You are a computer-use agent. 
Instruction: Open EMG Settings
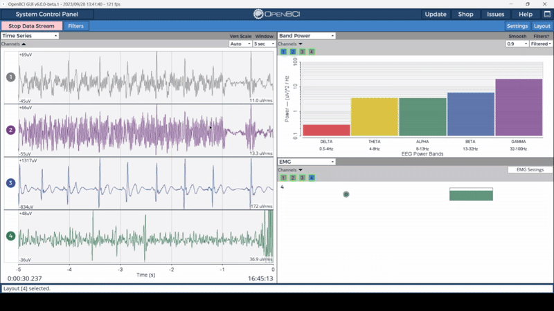click(x=530, y=169)
